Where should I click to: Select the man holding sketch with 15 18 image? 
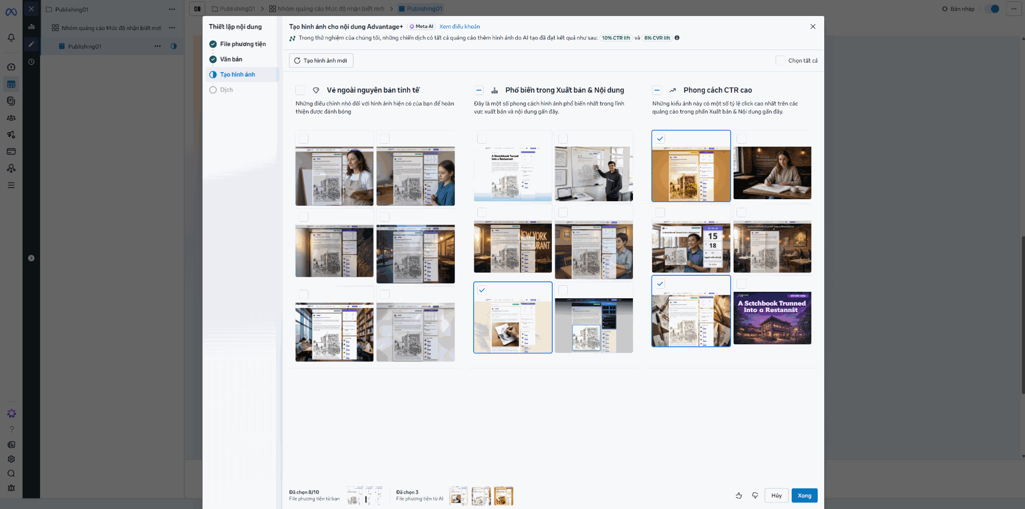click(x=691, y=247)
